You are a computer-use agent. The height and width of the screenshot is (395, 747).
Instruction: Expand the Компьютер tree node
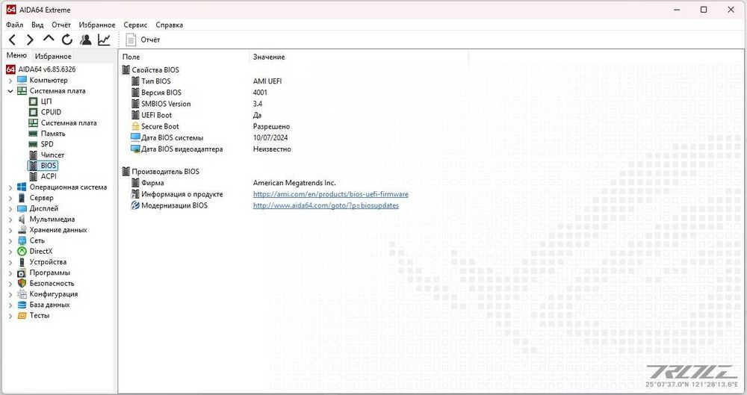point(10,81)
